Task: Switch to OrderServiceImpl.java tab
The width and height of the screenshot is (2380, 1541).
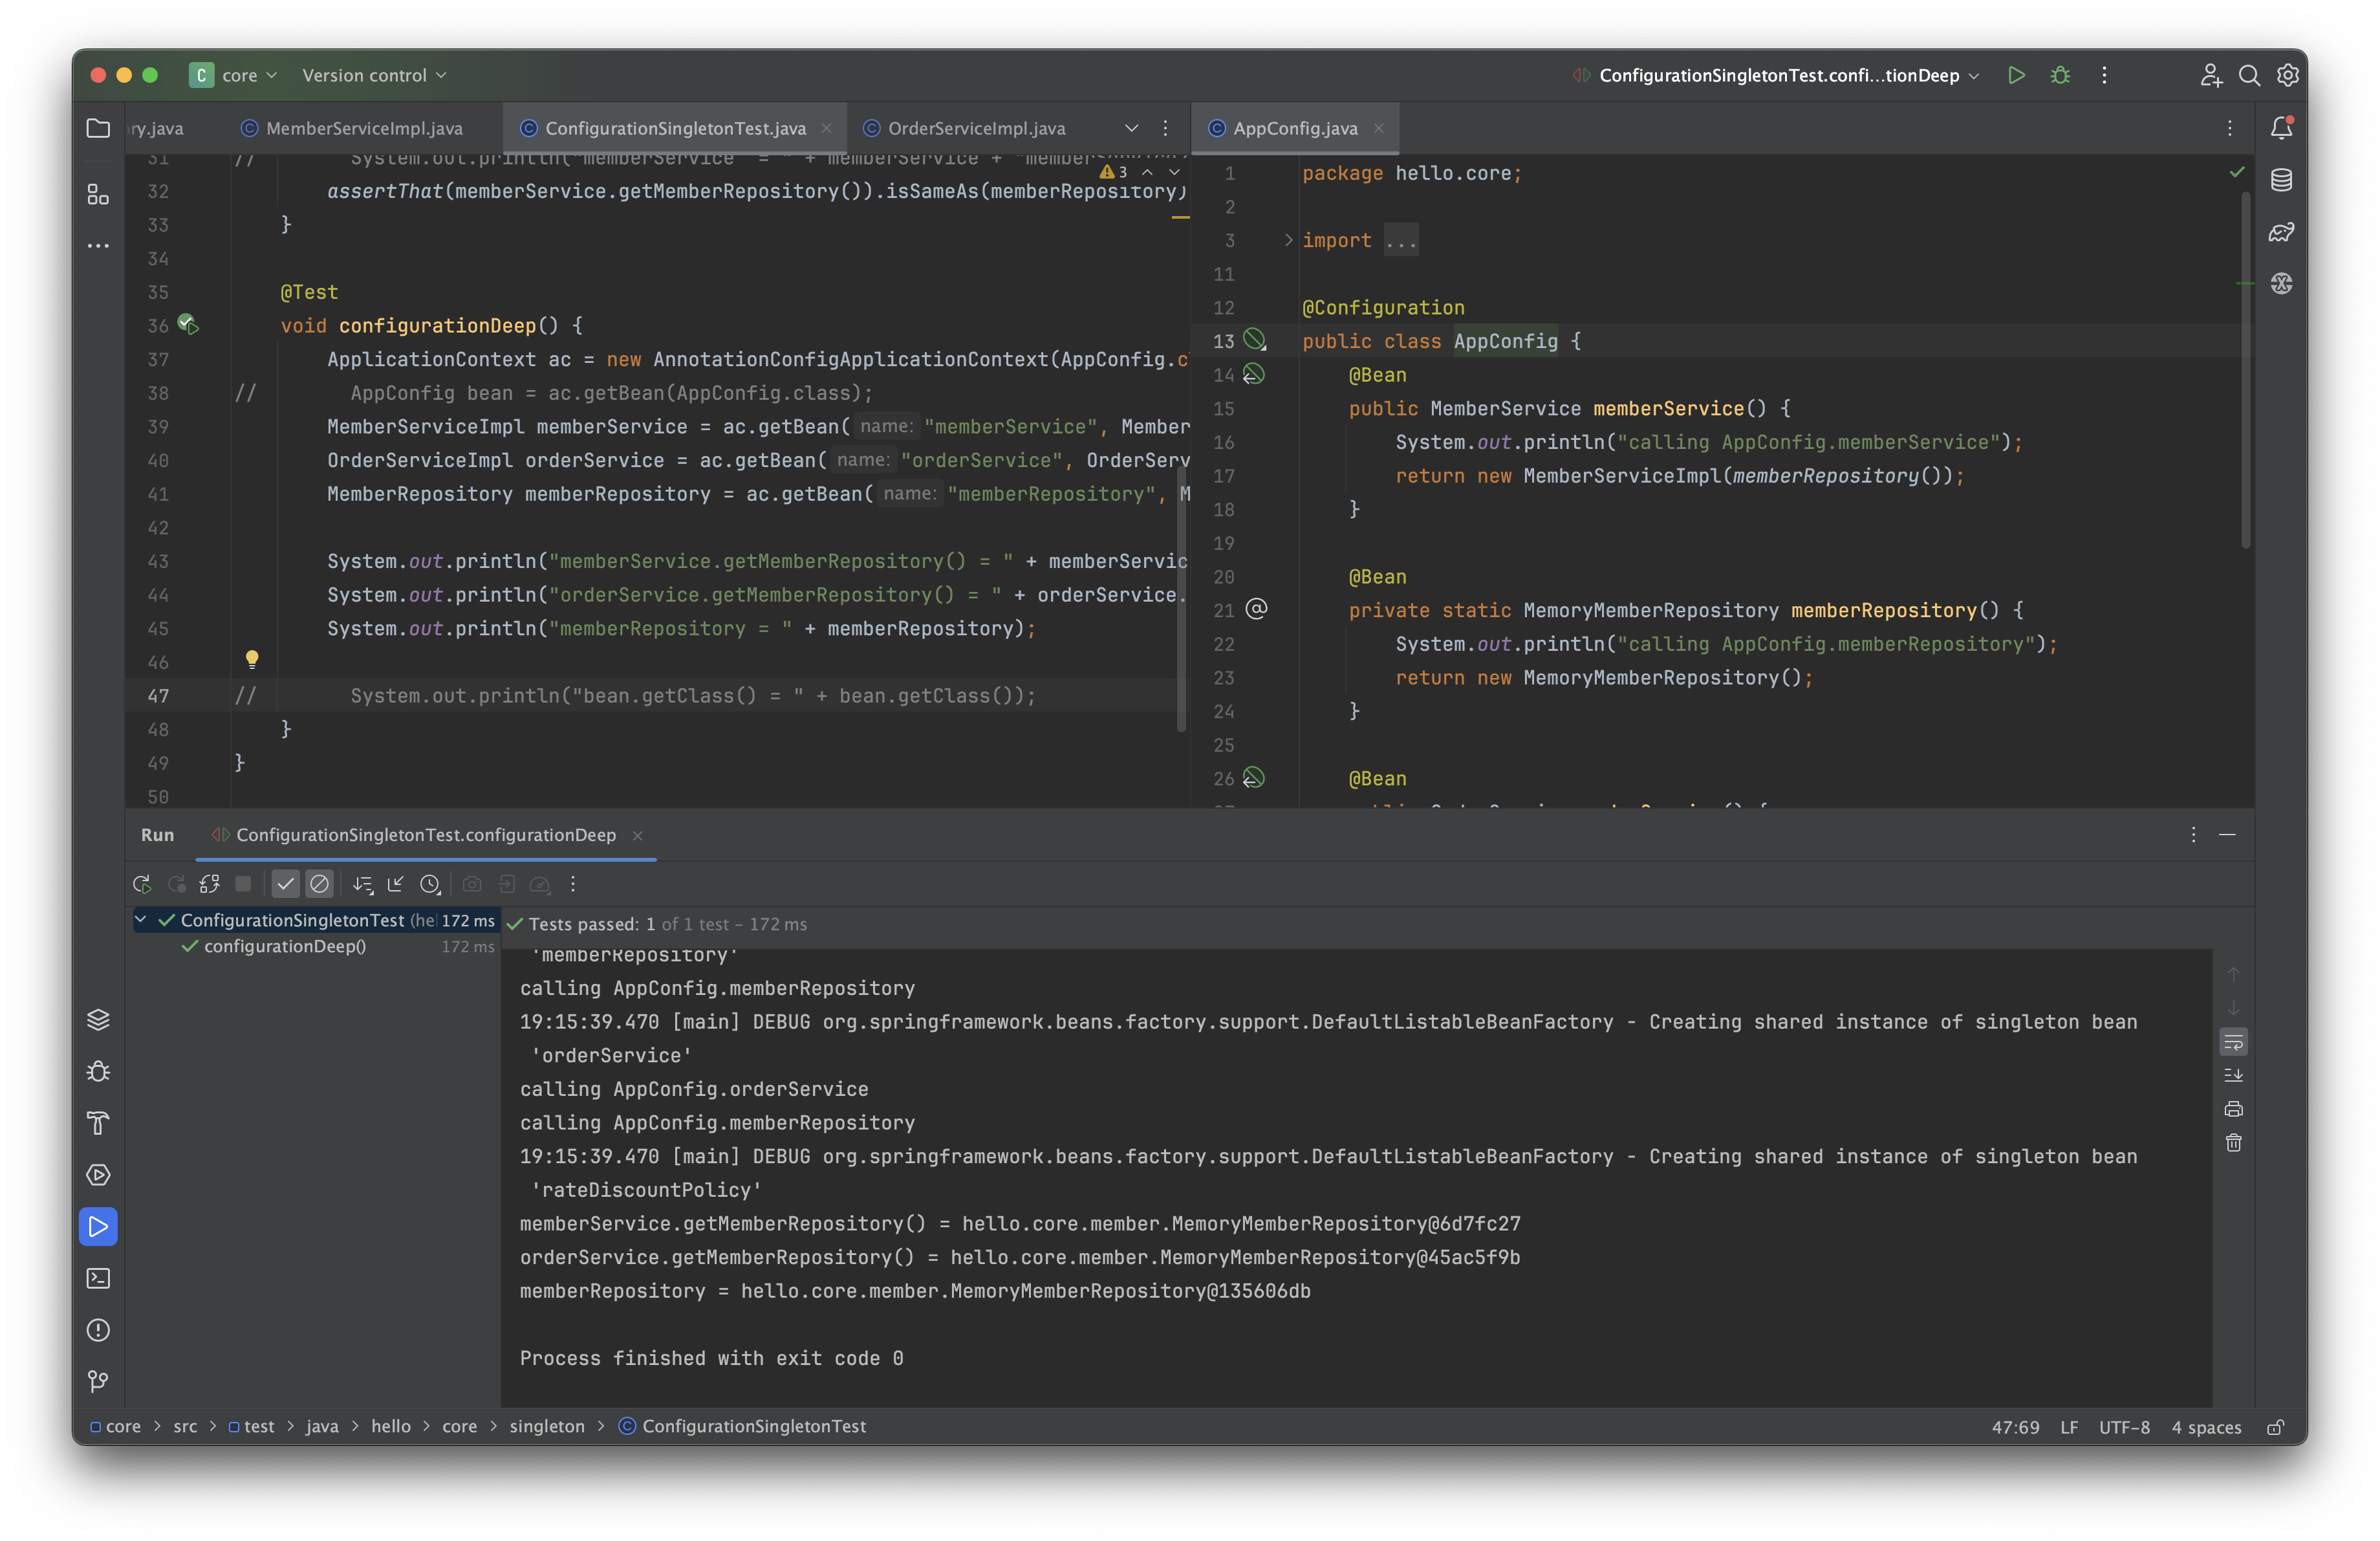Action: [964, 128]
